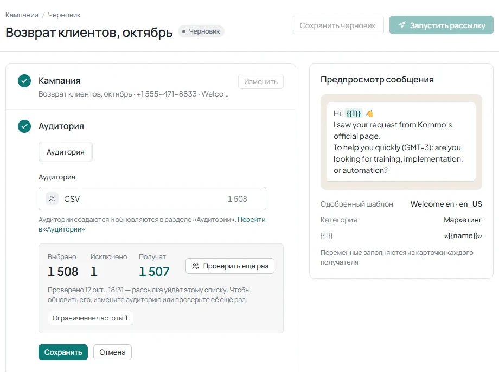Save the audience with Сохранить

point(63,352)
